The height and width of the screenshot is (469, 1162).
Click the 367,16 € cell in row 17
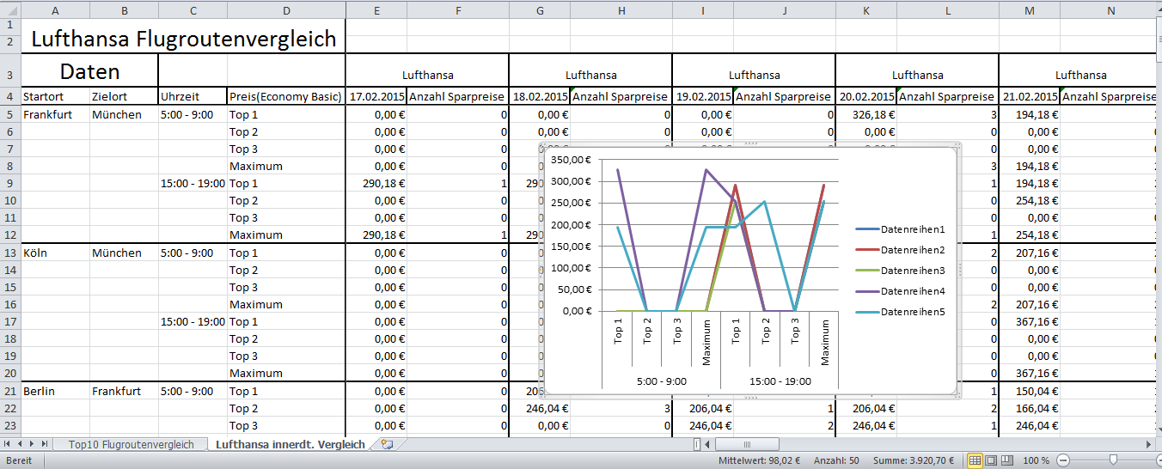[x=1030, y=321]
